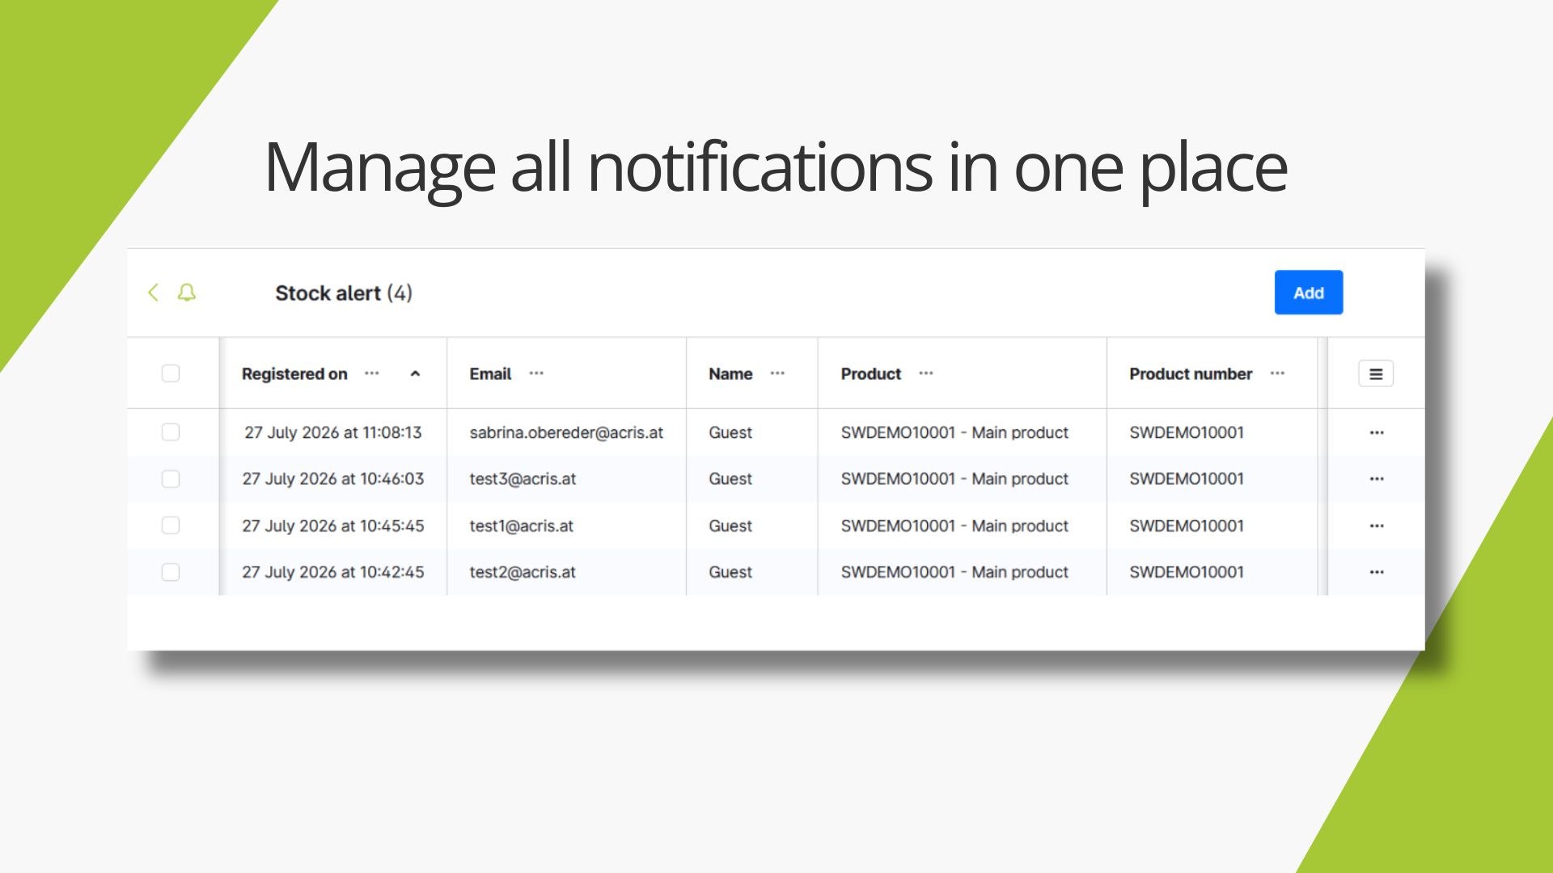The width and height of the screenshot is (1553, 873).
Task: Click Guest name in sabrina.obereder@acris.at row
Action: click(730, 432)
